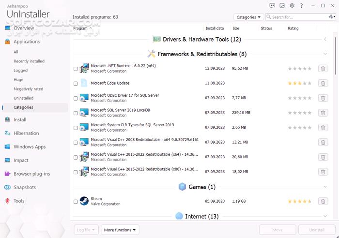Click trash icon for Visual C++ 2008 Redistributable
Image resolution: width=339 pixels, height=238 pixels.
[323, 142]
